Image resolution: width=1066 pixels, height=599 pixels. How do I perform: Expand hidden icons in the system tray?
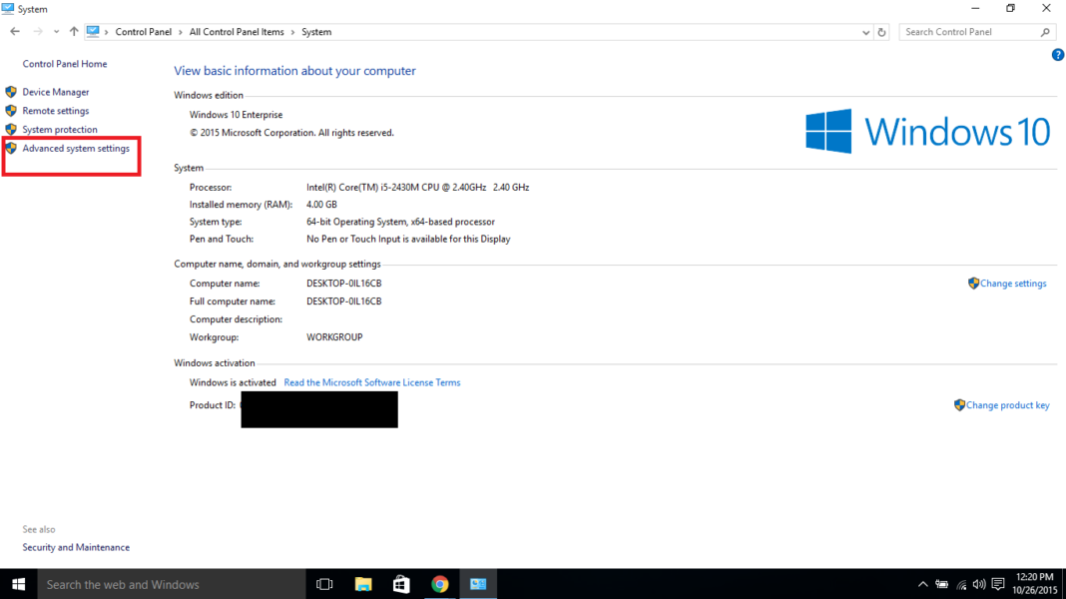tap(923, 584)
